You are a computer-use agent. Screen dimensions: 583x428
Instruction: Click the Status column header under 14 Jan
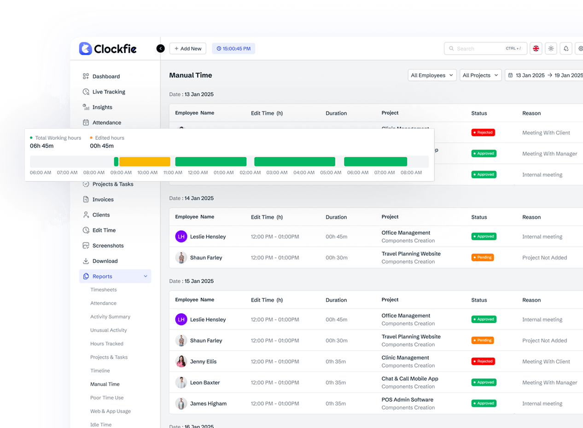pos(479,217)
